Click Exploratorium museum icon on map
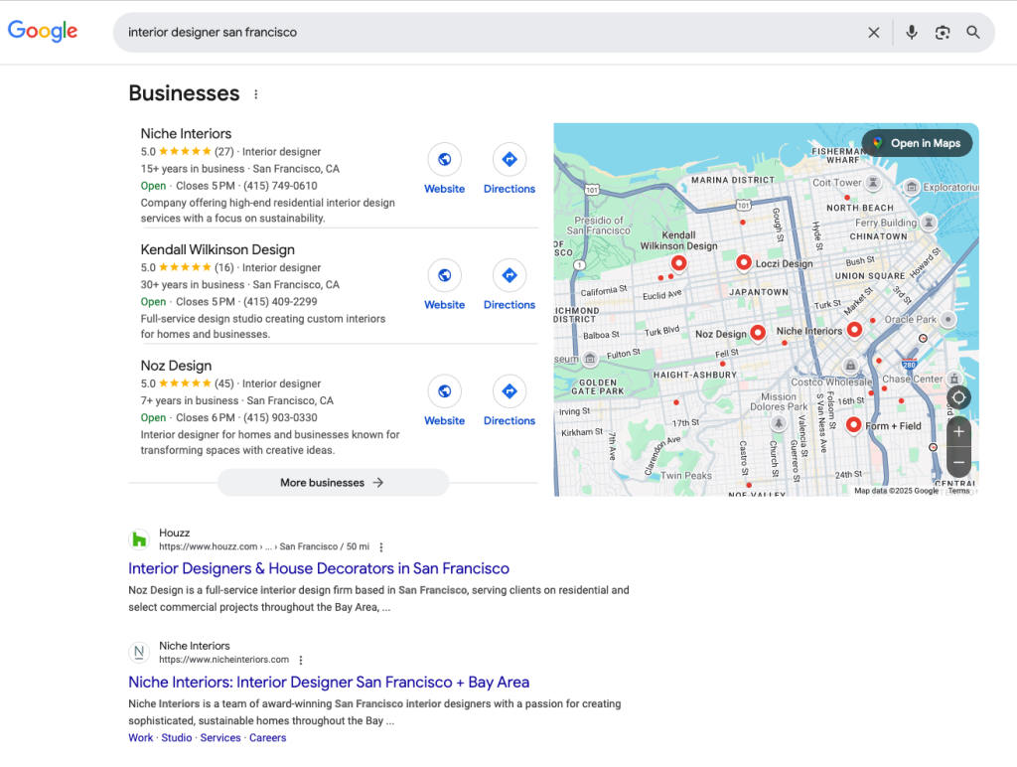 click(x=912, y=187)
